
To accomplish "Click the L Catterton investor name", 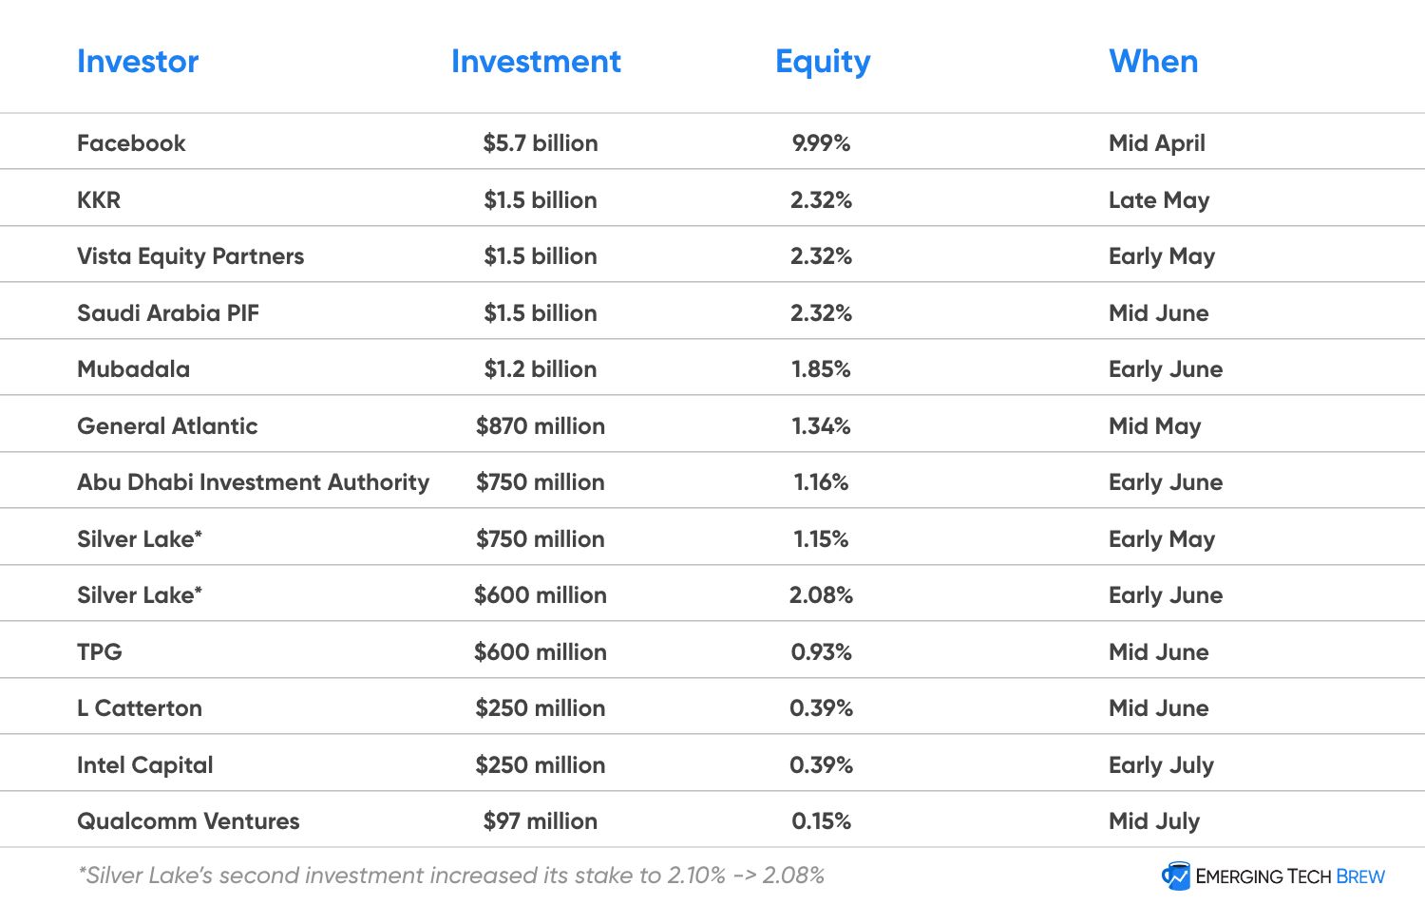I will [x=140, y=708].
